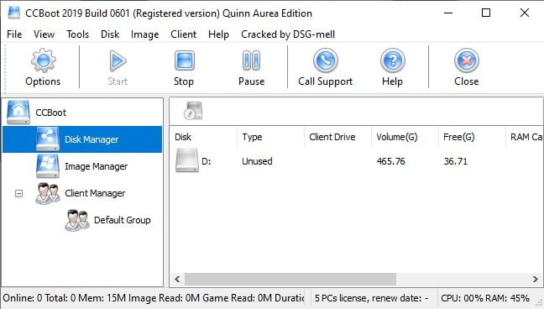Click the Call Support phone icon
Viewport: 544px width, 309px height.
[x=326, y=60]
